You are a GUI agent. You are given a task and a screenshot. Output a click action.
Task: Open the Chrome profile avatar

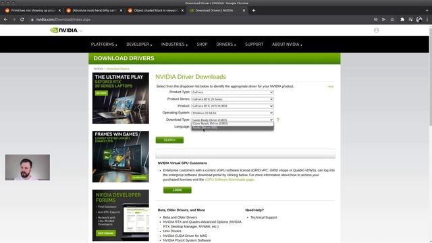[419, 20]
